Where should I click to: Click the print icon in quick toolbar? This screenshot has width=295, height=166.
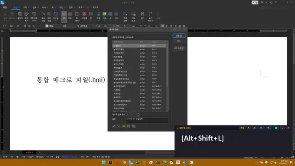[x=24, y=26]
